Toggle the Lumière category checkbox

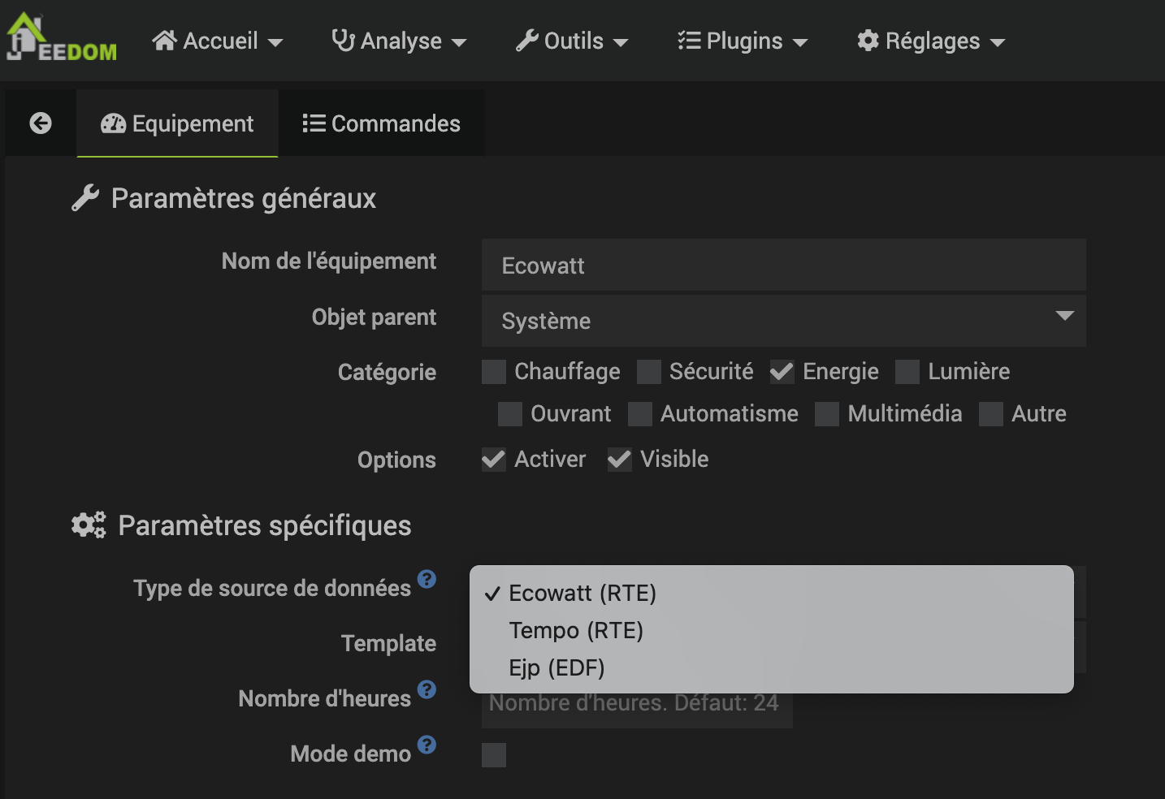click(x=907, y=372)
